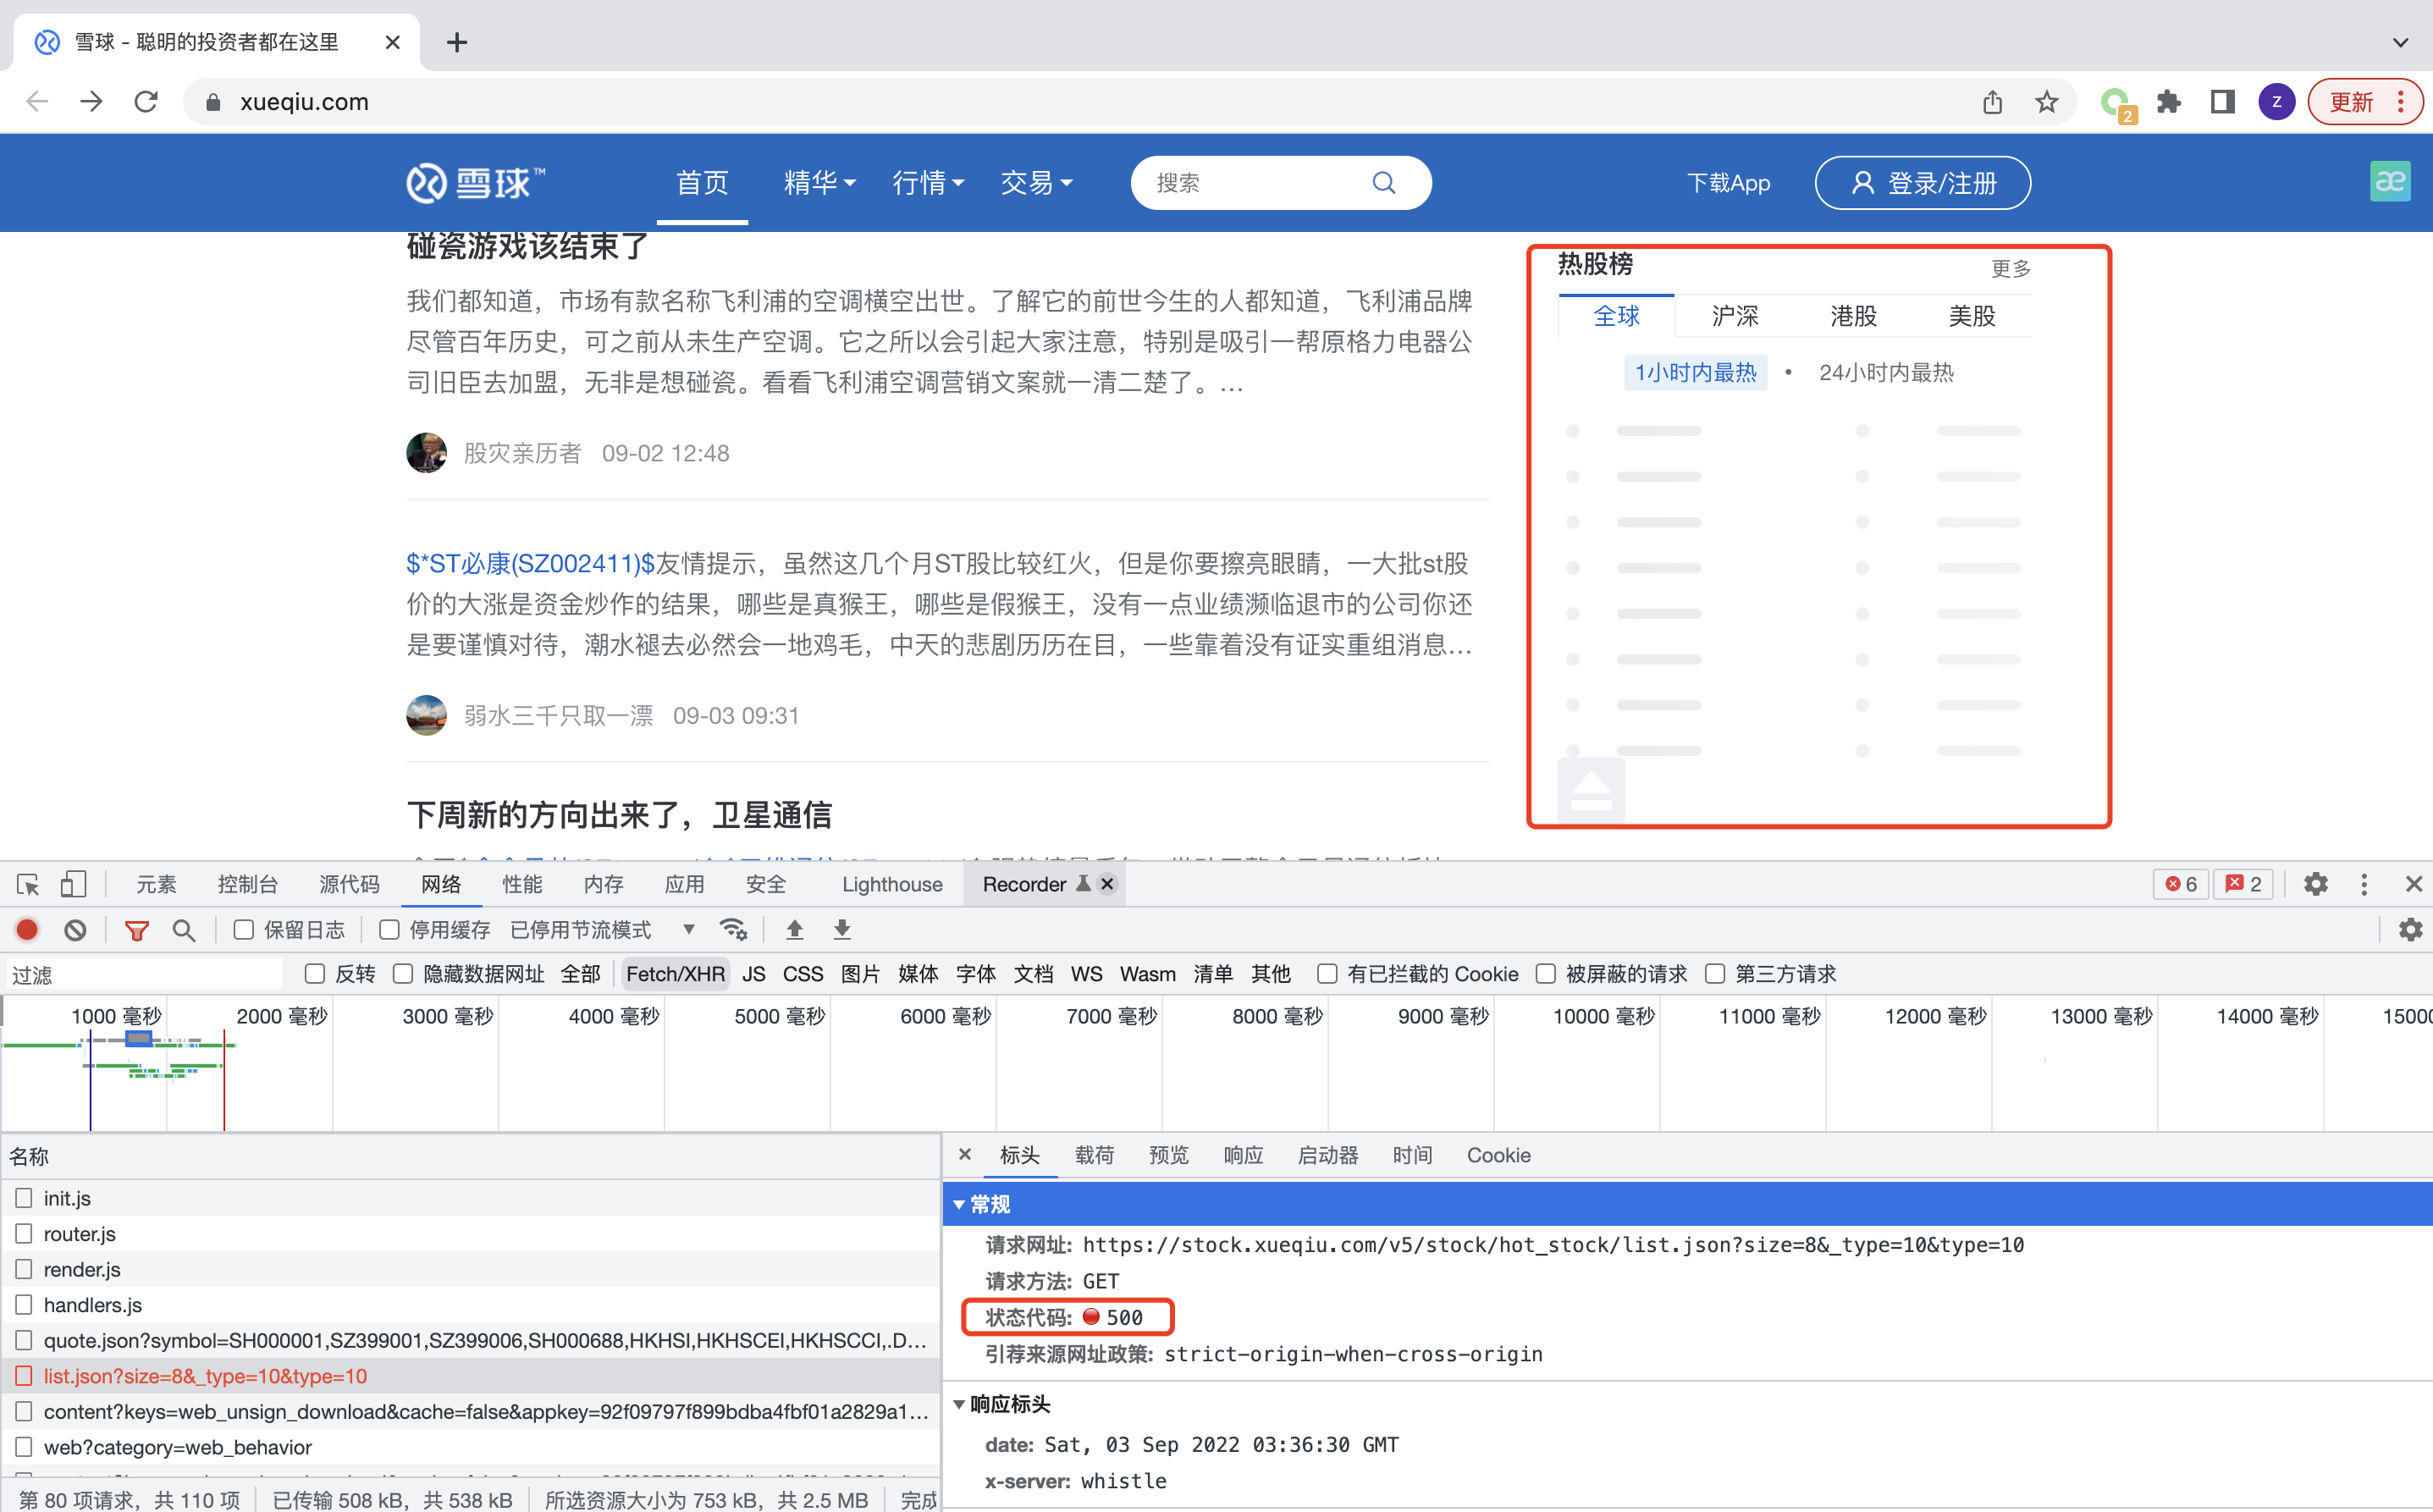Screen dimensions: 2433x1512
Task: Toggle the browser side panel icon
Action: tap(2222, 101)
